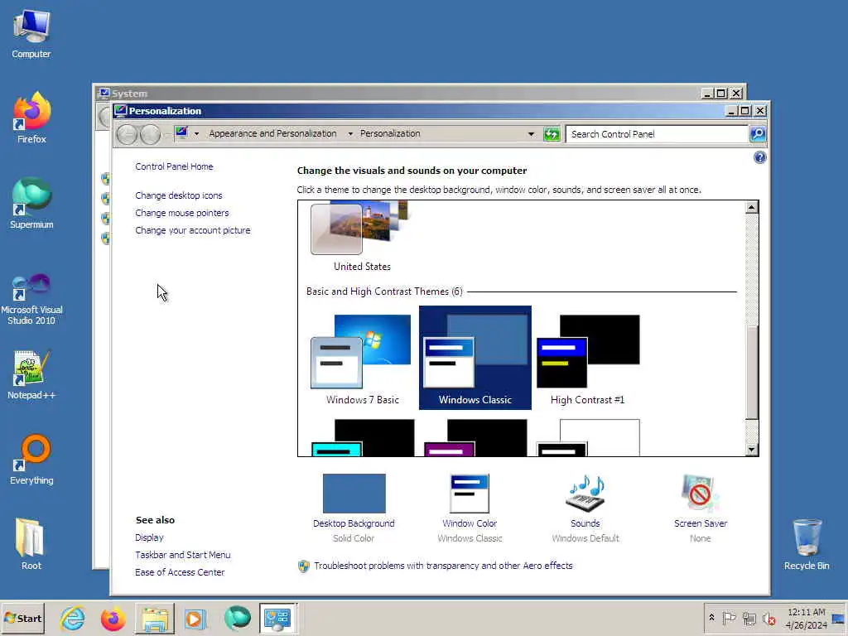Viewport: 848px width, 636px height.
Task: Select the white high contrast theme thumbnail
Action: [588, 437]
